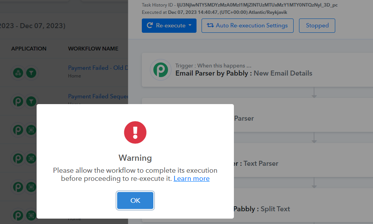Viewport: 373px width, 224px height.
Task: Click the Pabbly icon in the third row
Action: point(18,130)
